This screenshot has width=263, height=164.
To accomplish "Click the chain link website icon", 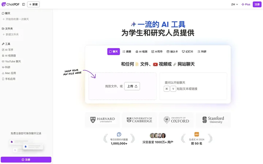I will tap(175, 64).
